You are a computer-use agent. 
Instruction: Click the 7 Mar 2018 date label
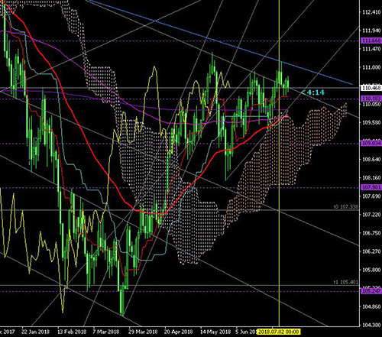(106, 332)
